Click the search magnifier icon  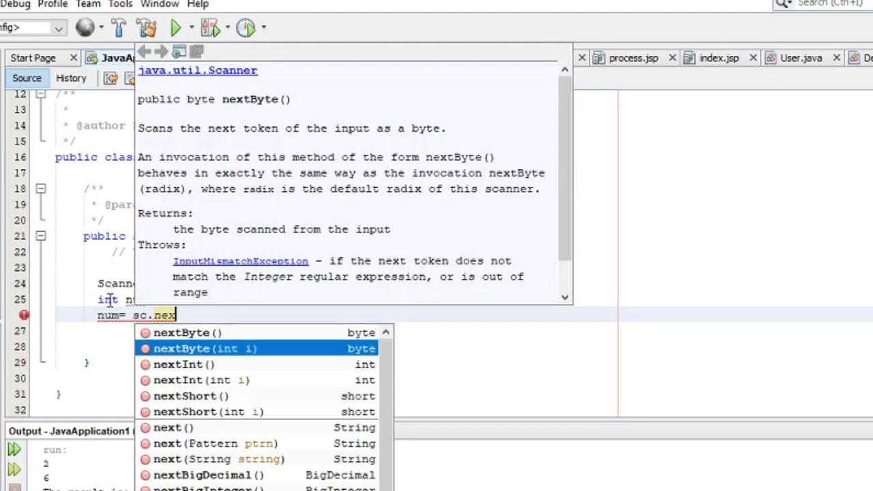pyautogui.click(x=785, y=3)
